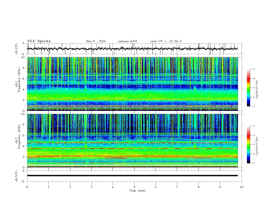Click the ch.2 PSD color scale bar
The width and height of the screenshot is (272, 210).
pyautogui.click(x=248, y=144)
